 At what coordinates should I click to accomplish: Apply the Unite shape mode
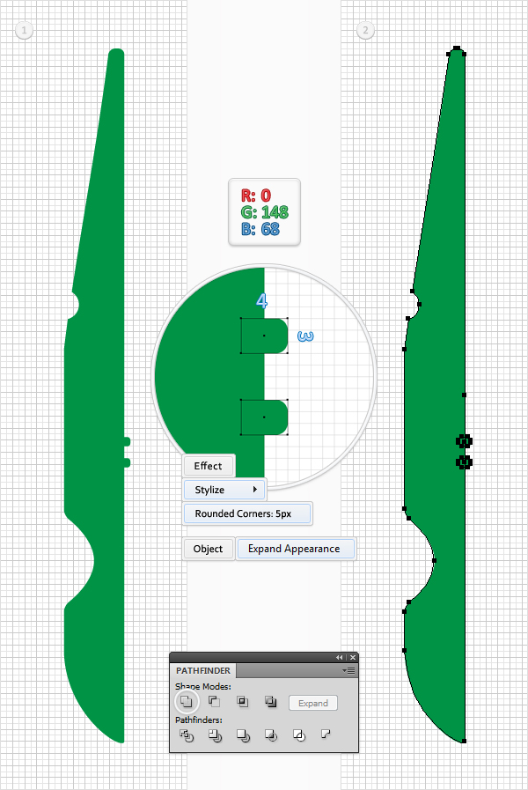(x=187, y=701)
